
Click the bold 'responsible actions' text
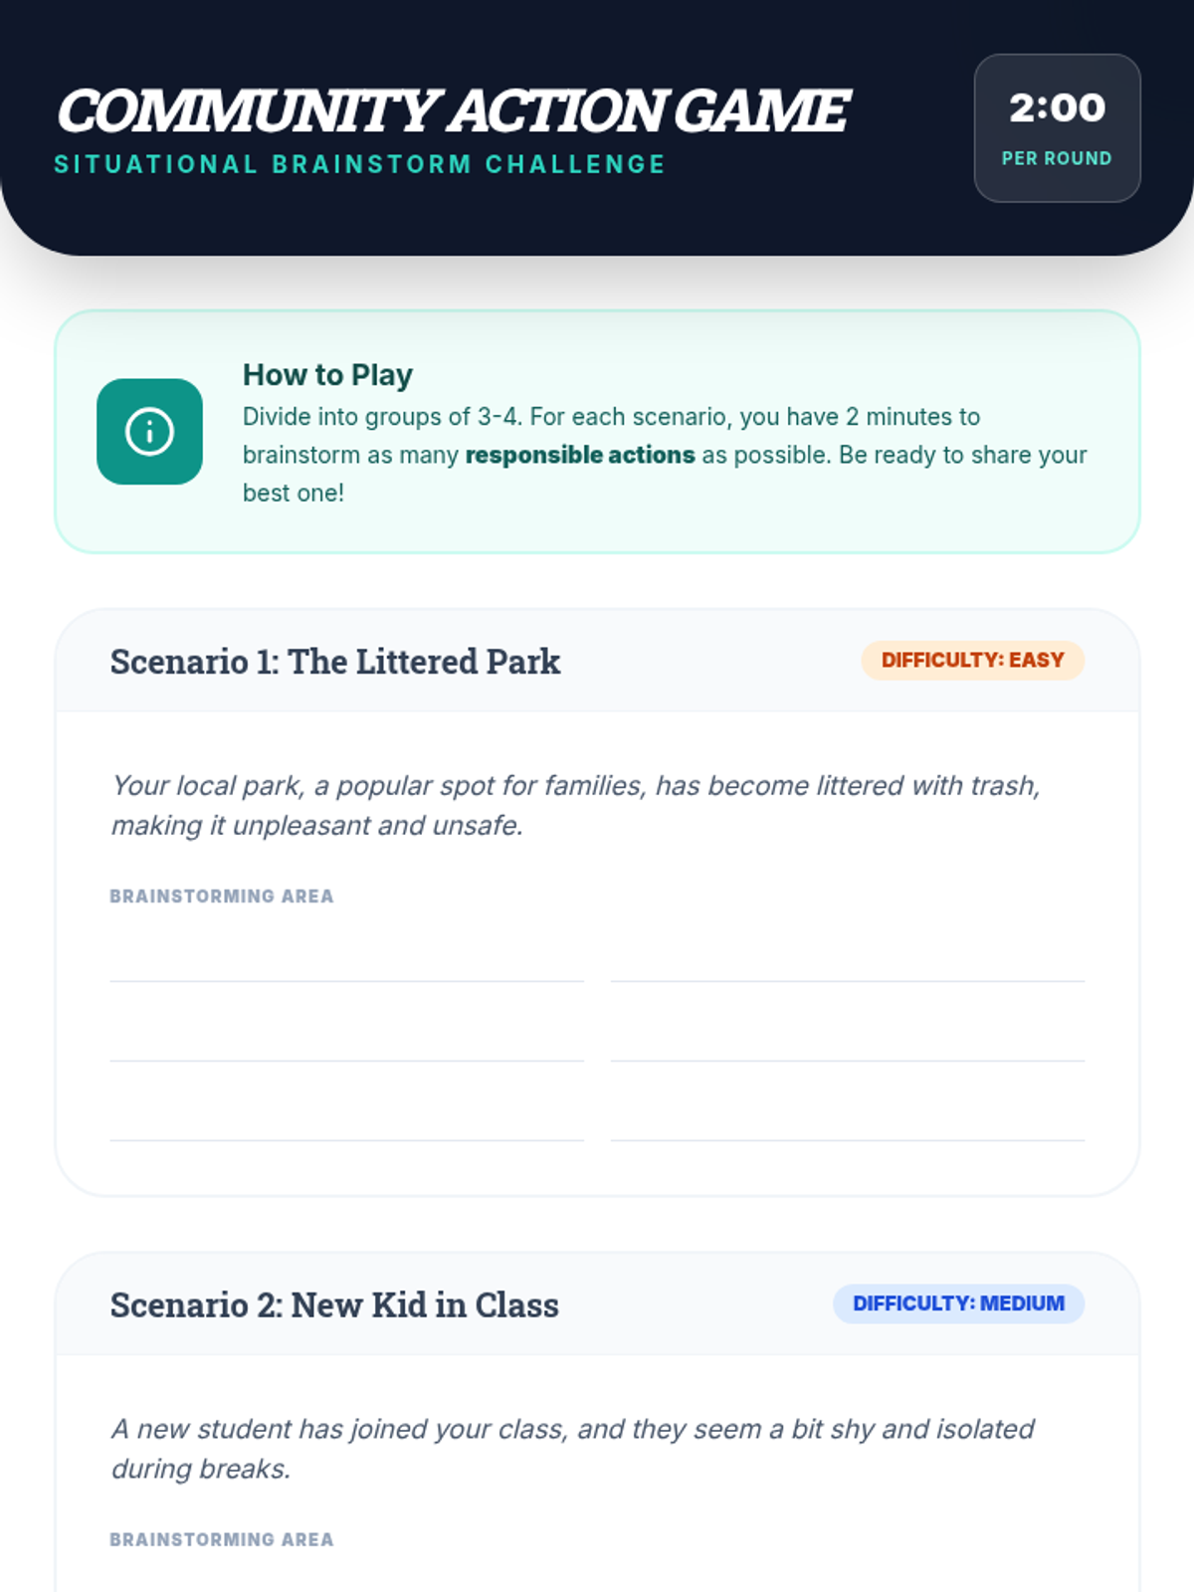pyautogui.click(x=580, y=455)
